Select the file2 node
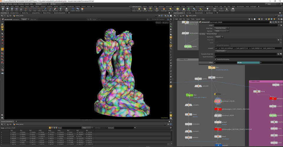 [x=190, y=95]
